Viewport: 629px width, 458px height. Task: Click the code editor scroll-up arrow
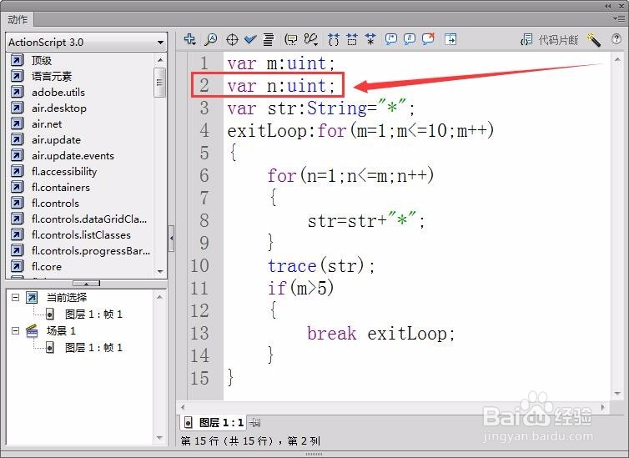[617, 60]
